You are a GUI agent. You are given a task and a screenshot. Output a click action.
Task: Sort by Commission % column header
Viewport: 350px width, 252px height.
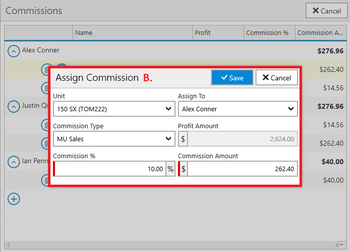coord(269,33)
